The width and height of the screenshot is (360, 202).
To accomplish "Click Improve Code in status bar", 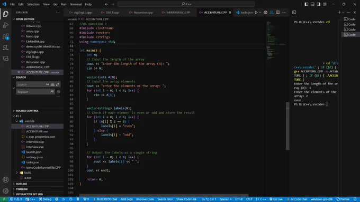I will pos(145,199).
